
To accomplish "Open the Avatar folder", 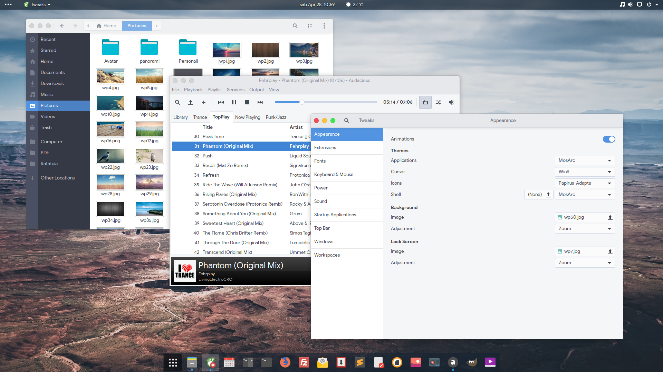I will [110, 48].
